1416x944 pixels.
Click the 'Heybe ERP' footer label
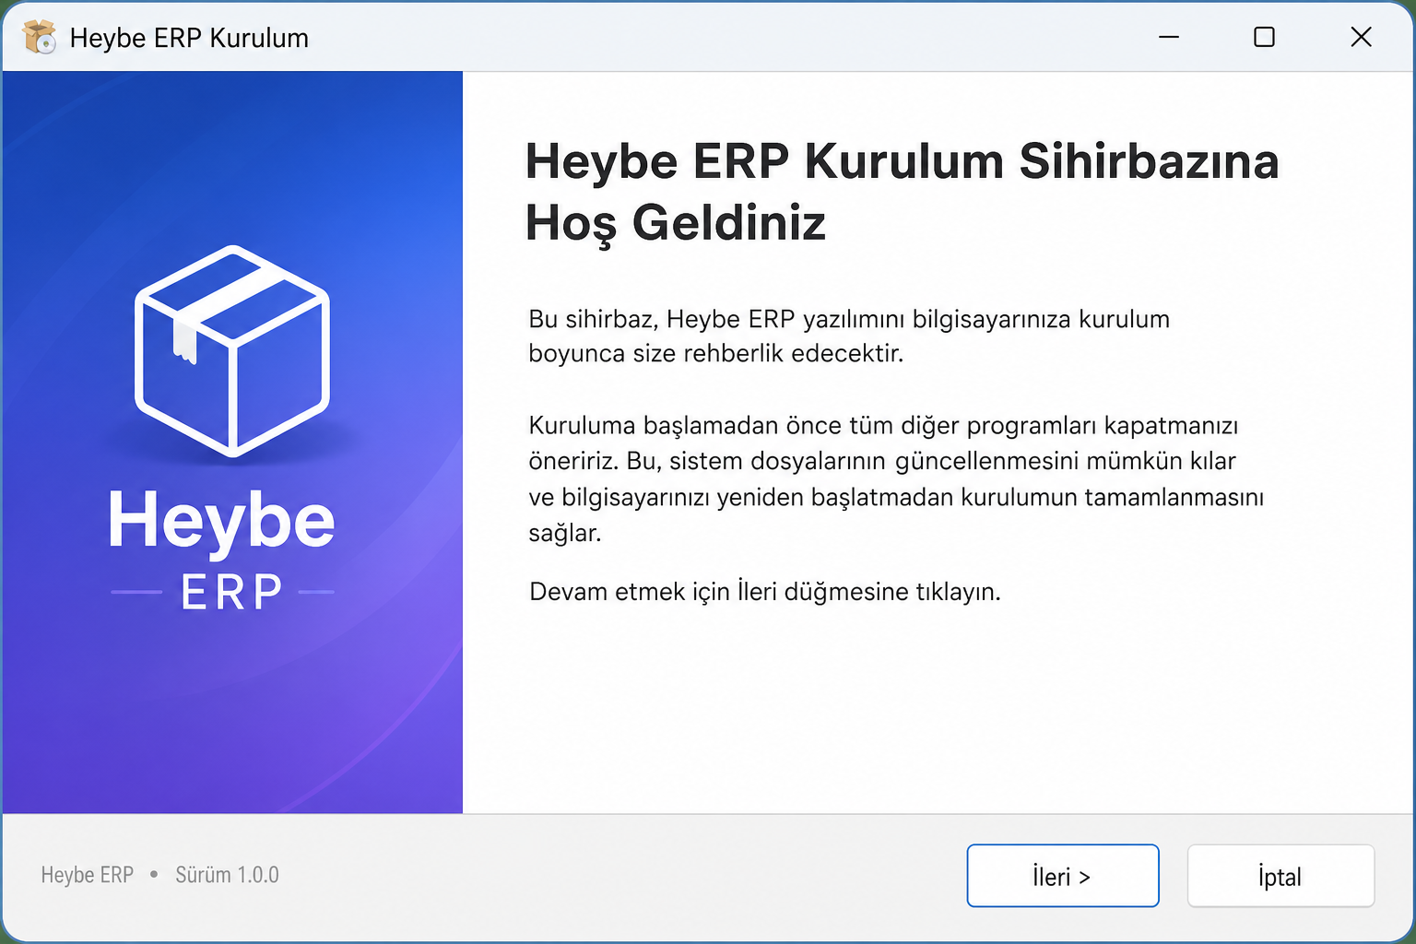tap(88, 875)
